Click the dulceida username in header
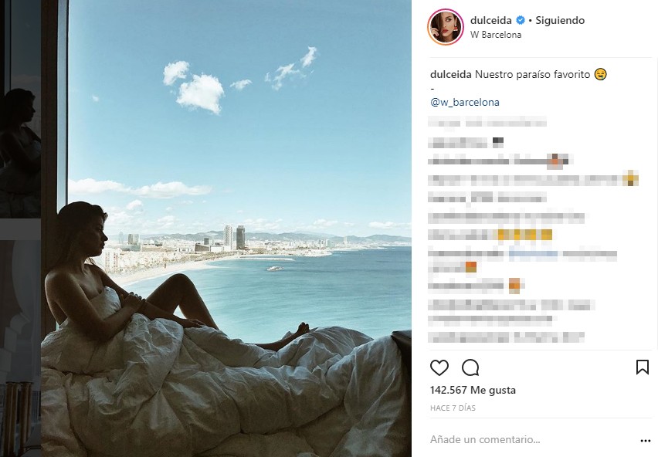658x457 pixels. coord(491,20)
